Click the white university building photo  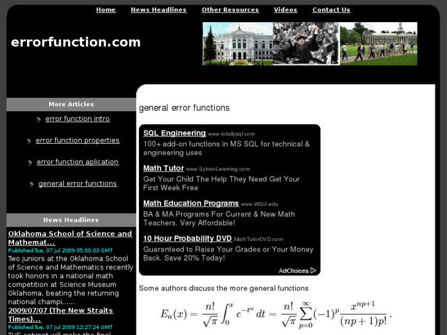pos(238,44)
